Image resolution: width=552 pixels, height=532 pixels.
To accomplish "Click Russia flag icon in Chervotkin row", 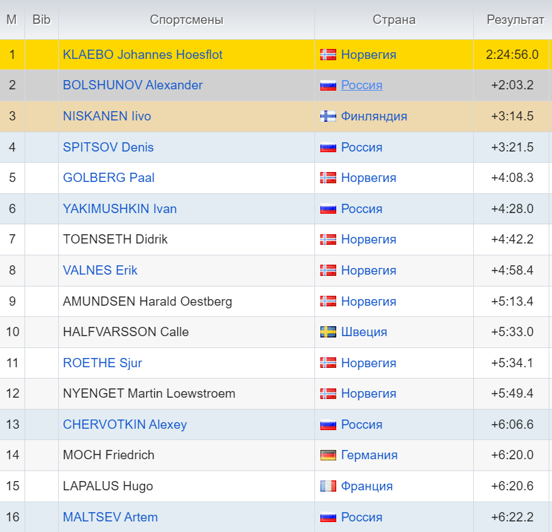I will tap(328, 425).
